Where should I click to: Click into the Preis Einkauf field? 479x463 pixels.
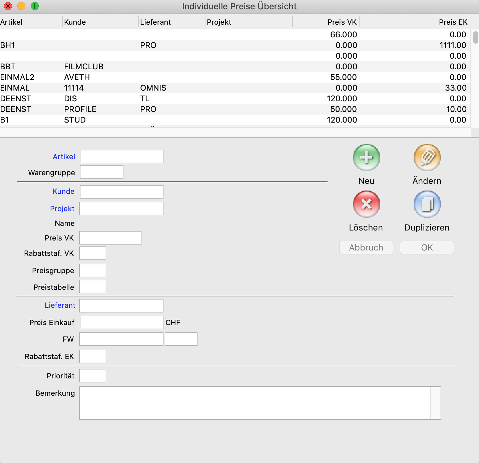(121, 322)
